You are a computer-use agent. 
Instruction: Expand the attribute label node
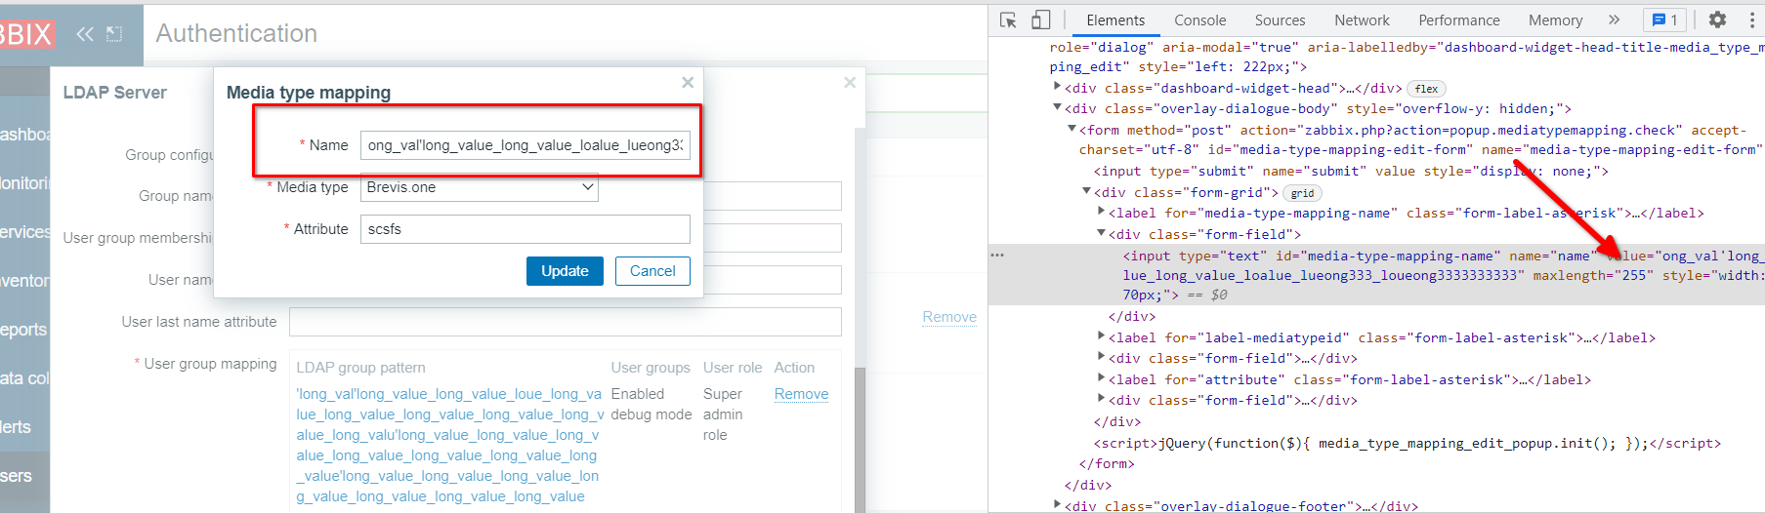pos(1101,378)
